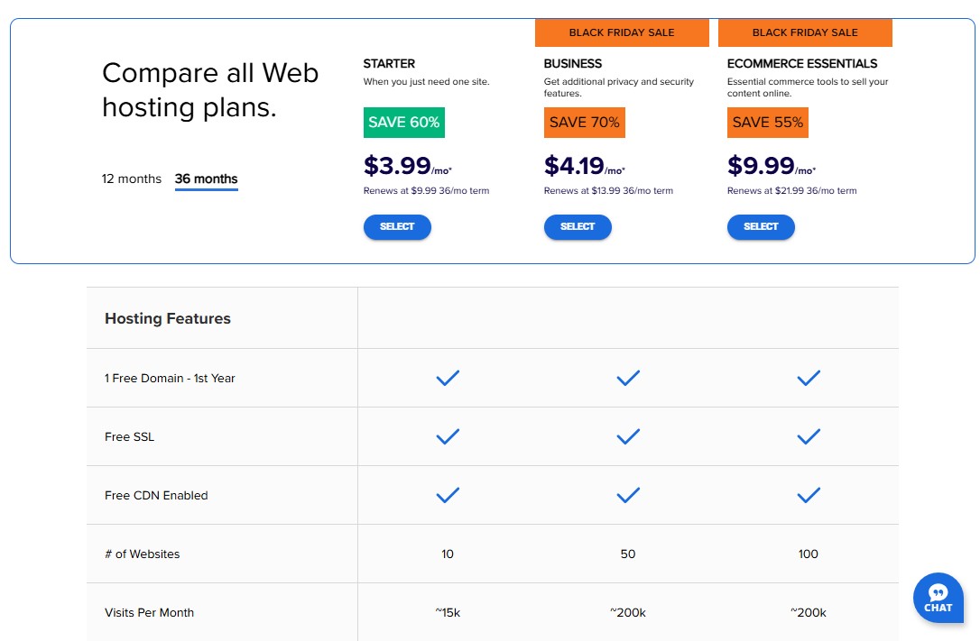
Task: Click the Ecommerce Essentials Free CDN checkmark
Action: (809, 495)
